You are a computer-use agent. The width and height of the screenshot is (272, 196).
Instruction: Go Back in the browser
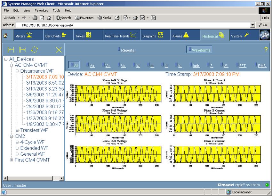point(10,18)
